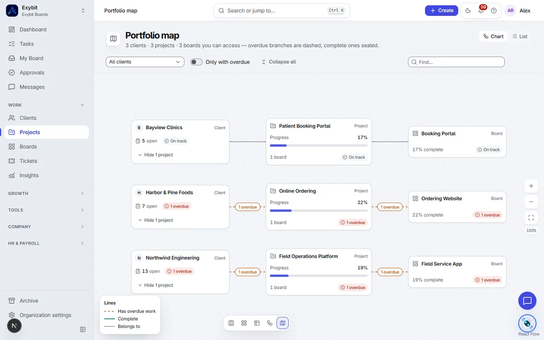Open the Online Ordering project card

click(x=319, y=207)
